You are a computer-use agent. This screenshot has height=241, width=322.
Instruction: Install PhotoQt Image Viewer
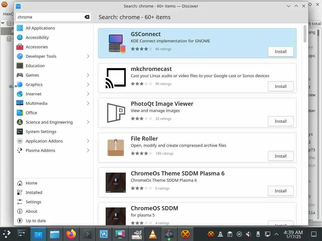tap(280, 121)
